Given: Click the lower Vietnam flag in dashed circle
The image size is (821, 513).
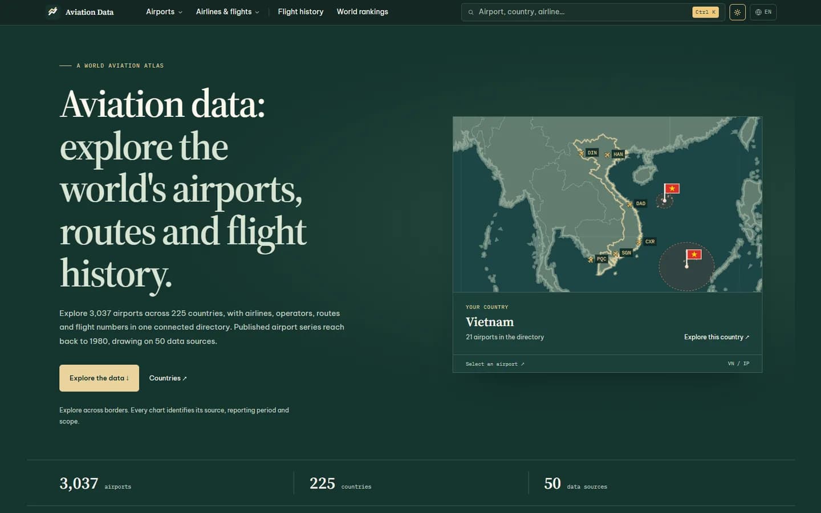Looking at the screenshot, I should [693, 254].
